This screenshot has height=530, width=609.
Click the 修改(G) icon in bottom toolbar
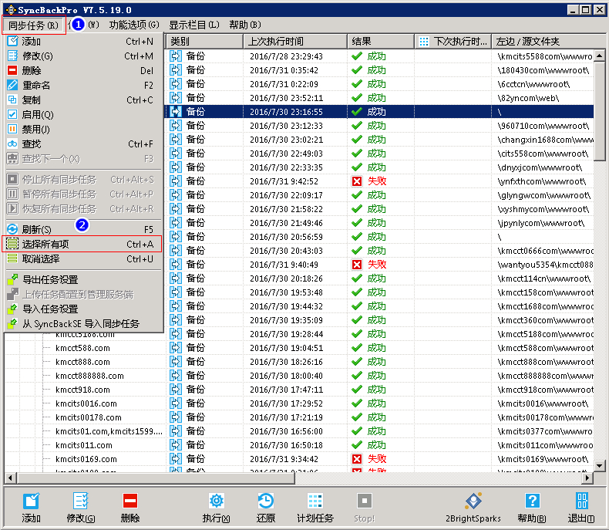pos(81,501)
